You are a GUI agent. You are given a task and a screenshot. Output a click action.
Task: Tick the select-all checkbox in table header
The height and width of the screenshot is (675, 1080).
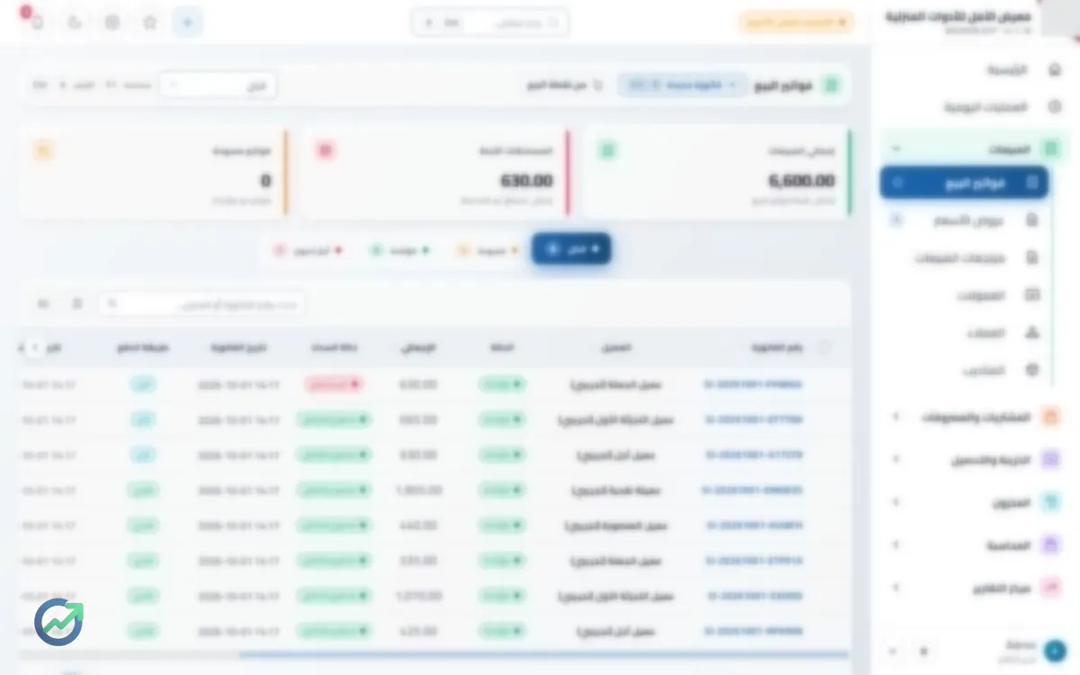824,347
